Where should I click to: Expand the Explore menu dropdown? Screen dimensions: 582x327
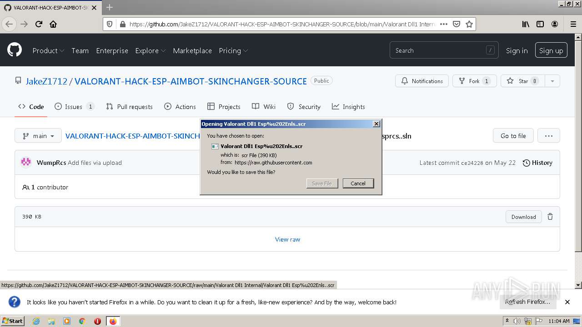(150, 50)
